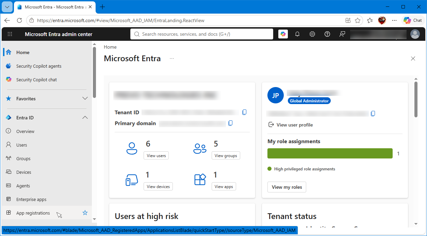Click the search resources box
This screenshot has width=427, height=236.
coord(202,34)
